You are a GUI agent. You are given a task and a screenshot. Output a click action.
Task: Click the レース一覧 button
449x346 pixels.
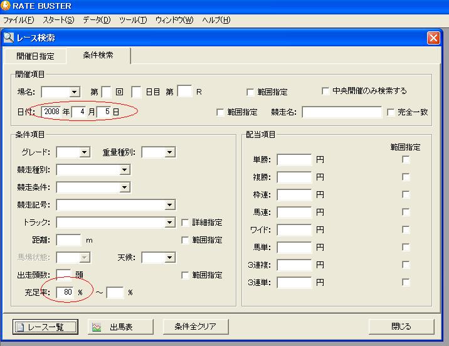pyautogui.click(x=45, y=327)
